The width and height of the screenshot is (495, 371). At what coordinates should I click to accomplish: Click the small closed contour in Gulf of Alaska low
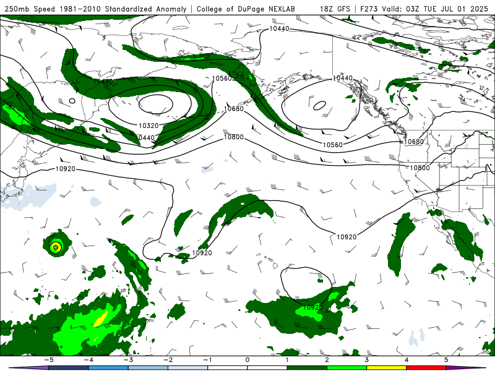(x=319, y=105)
